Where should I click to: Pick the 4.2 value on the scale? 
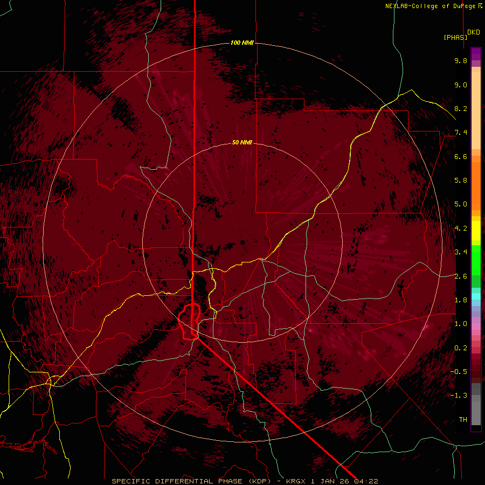(x=461, y=228)
